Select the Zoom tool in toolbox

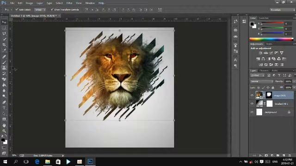(4, 130)
